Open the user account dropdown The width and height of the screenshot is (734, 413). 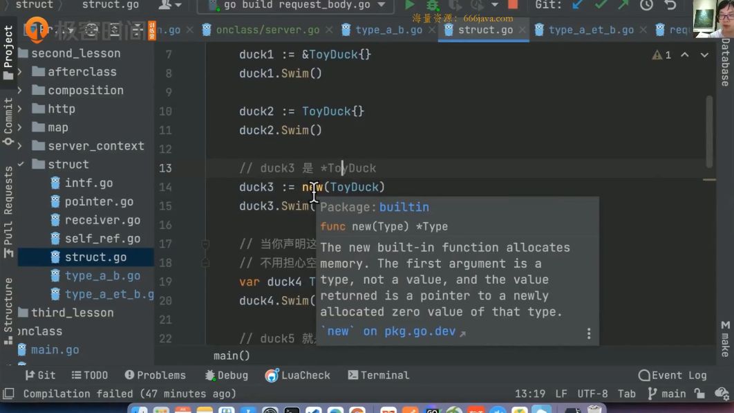pos(169,5)
